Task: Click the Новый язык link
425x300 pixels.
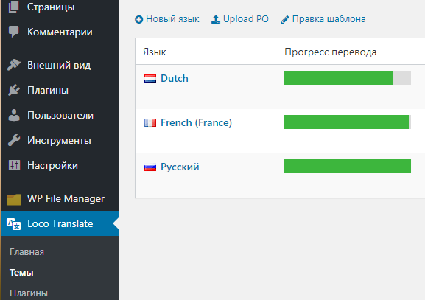Action: pyautogui.click(x=172, y=19)
